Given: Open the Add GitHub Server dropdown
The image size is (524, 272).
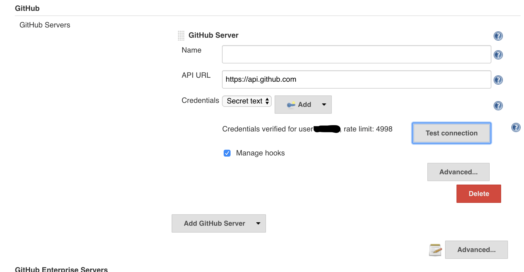Looking at the screenshot, I should 219,223.
